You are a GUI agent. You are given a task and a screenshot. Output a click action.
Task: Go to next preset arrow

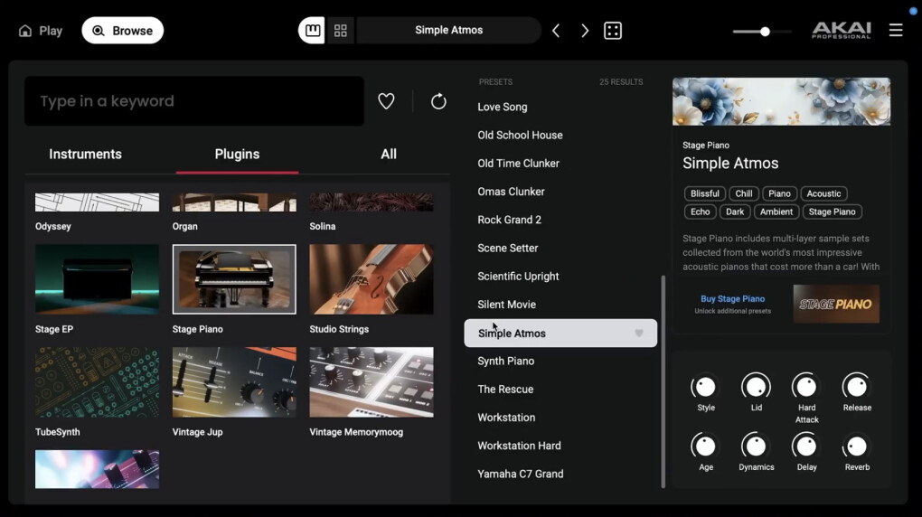[x=585, y=31]
